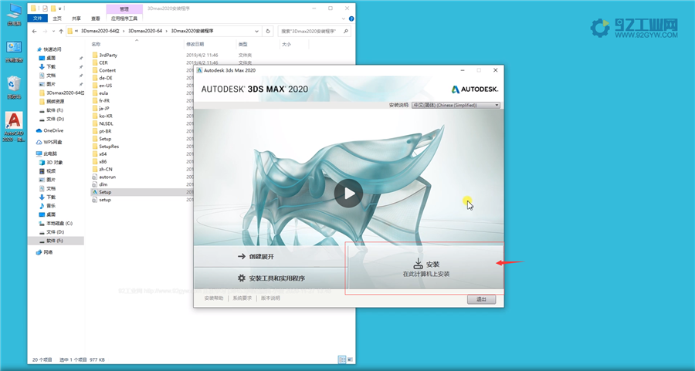Viewport: 695px width, 371px height.
Task: Sort by the 修改日期 column header
Action: (x=195, y=44)
